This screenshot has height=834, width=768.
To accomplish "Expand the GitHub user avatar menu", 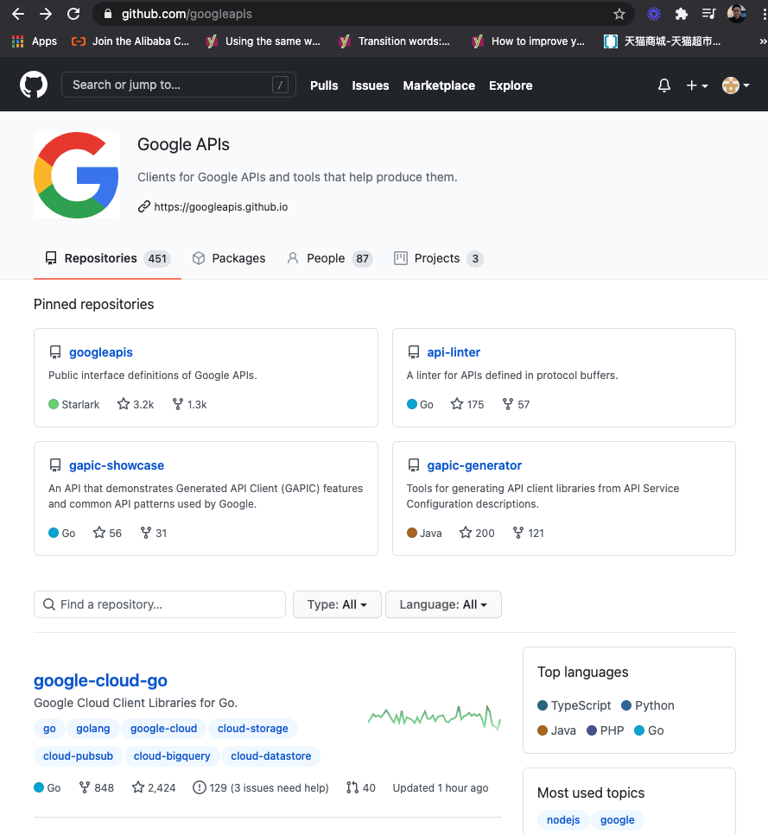I will [x=735, y=85].
